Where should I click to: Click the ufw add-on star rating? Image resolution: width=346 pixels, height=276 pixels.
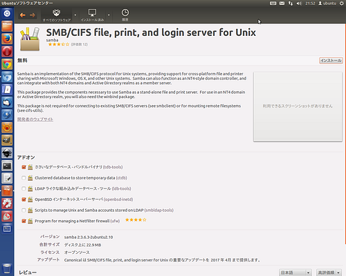click(136, 220)
